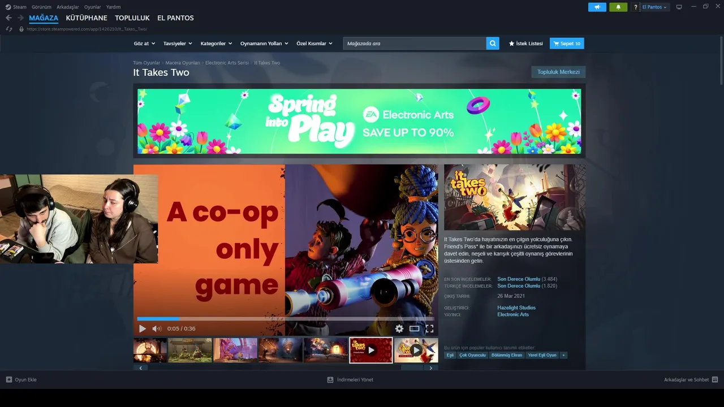Click the search magnifier button
724x407 pixels.
[493, 44]
